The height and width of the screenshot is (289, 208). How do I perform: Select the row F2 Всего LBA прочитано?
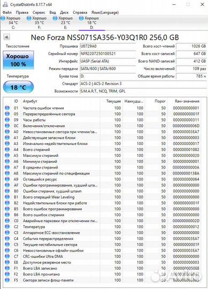102,274
